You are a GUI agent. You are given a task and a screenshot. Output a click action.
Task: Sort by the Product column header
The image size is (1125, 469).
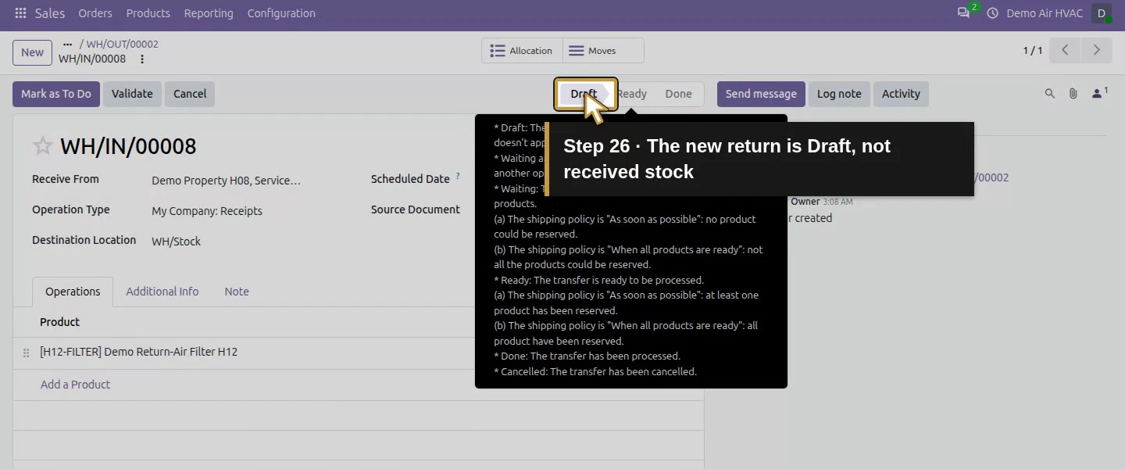pyautogui.click(x=60, y=322)
